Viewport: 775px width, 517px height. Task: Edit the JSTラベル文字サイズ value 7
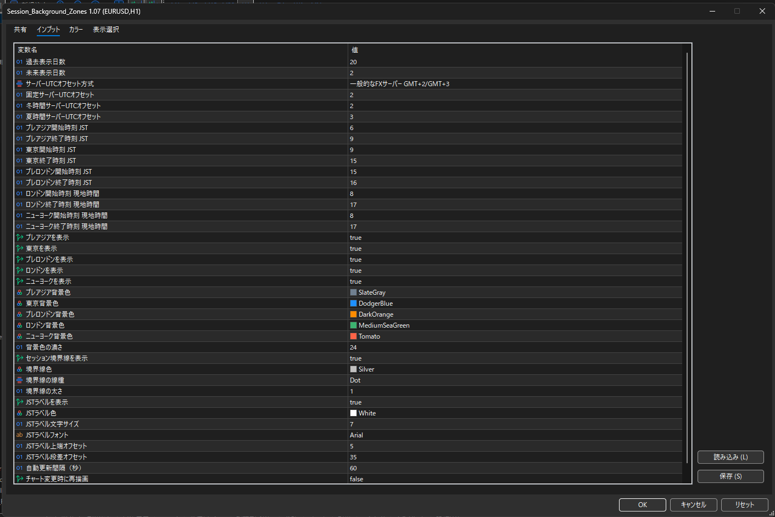pos(515,424)
